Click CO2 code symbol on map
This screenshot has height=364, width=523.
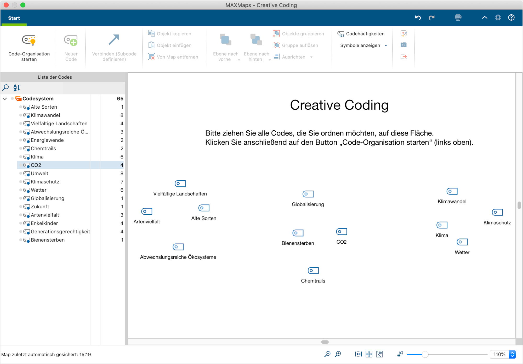point(342,232)
